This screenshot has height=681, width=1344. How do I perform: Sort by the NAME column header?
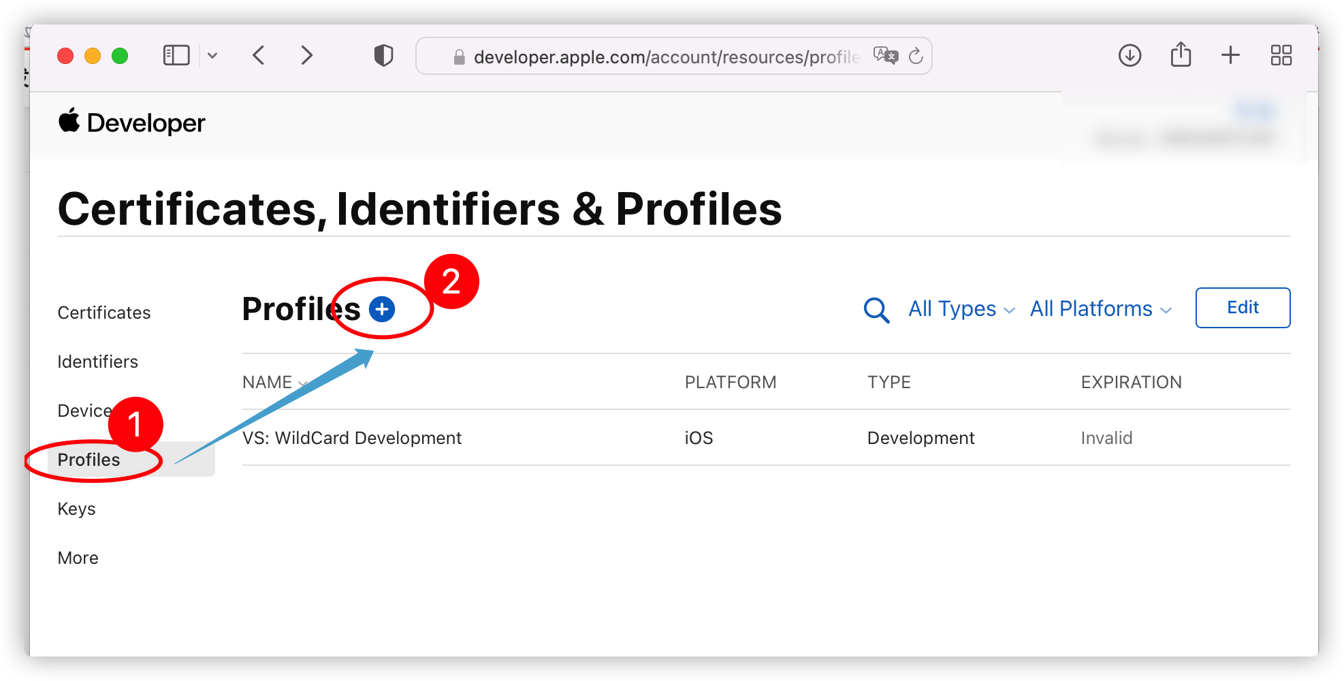click(275, 382)
